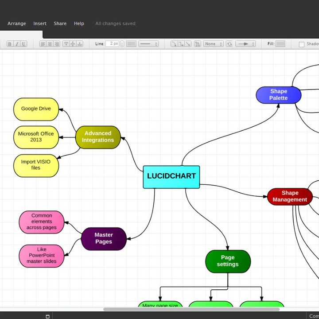This screenshot has width=319, height=319.
Task: Select the Common elements across pages node
Action: point(42,222)
